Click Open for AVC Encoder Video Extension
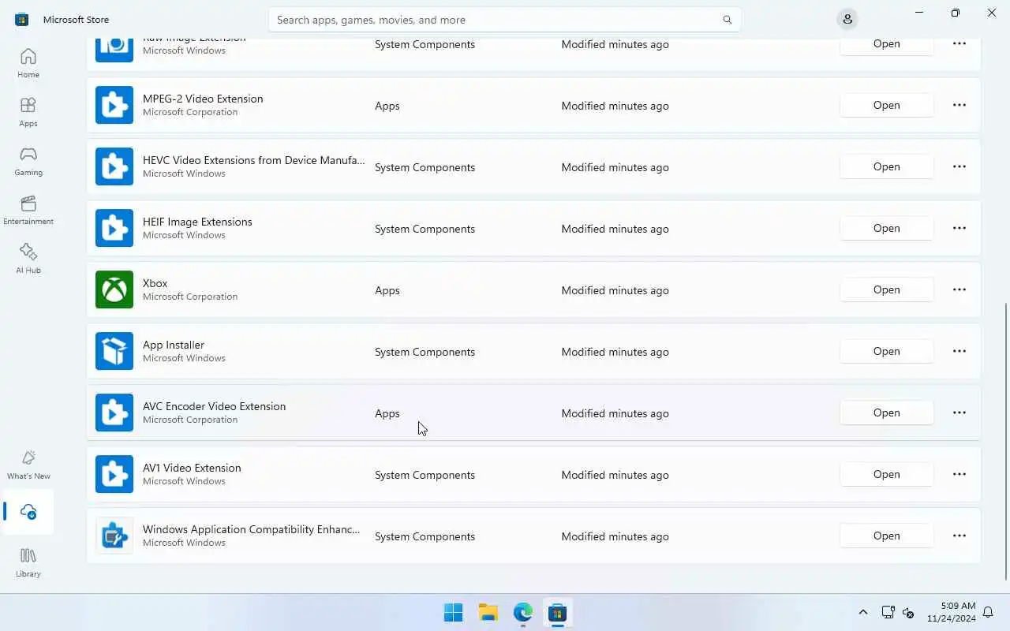 887,413
